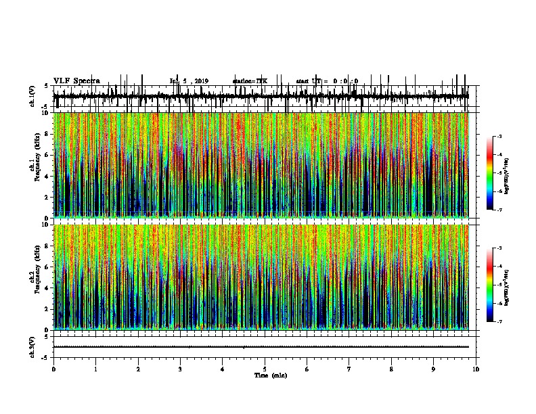Click the time axis tick label "5"
Screen dimensions: 536x414
pos(265,369)
